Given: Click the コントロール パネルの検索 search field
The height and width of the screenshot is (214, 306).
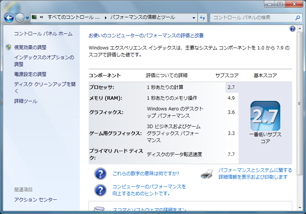Looking at the screenshot, I should 256,18.
